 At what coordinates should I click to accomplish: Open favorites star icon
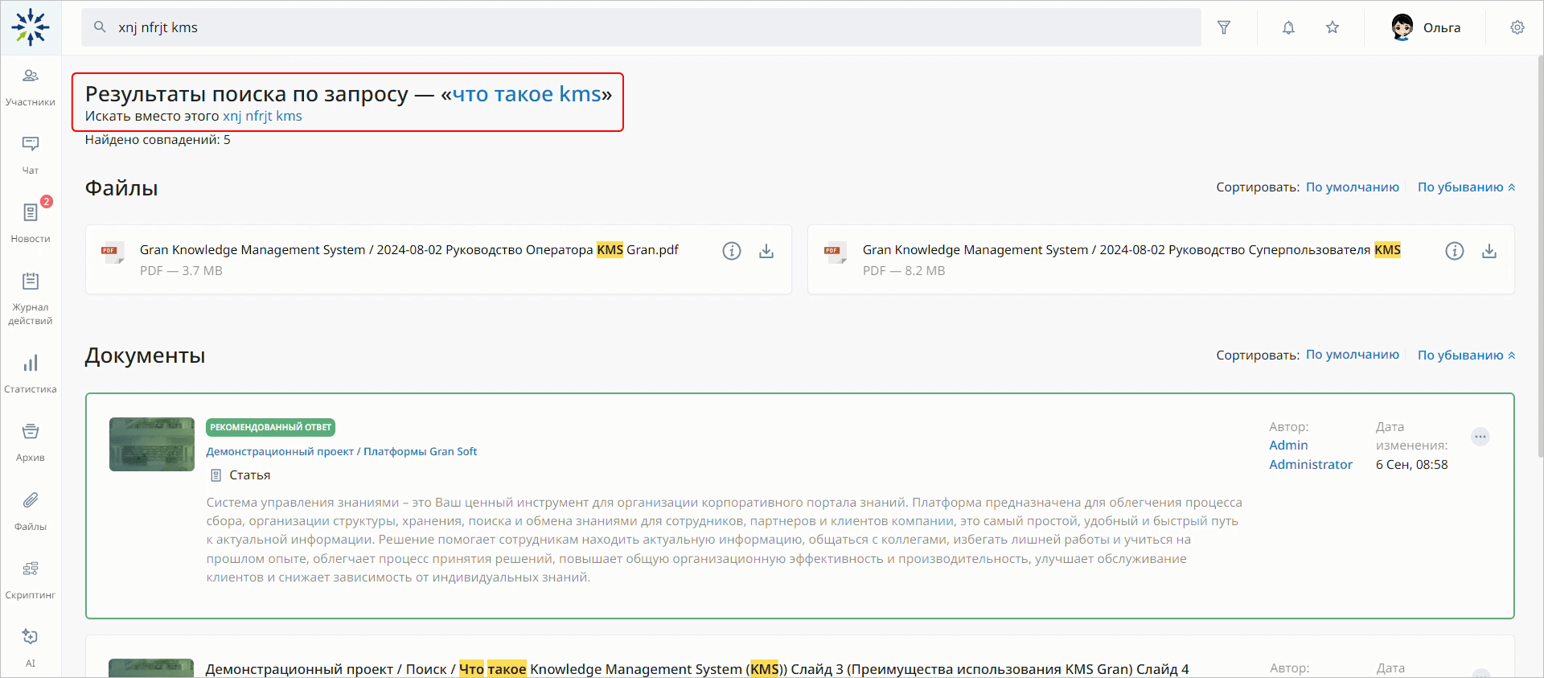tap(1333, 27)
